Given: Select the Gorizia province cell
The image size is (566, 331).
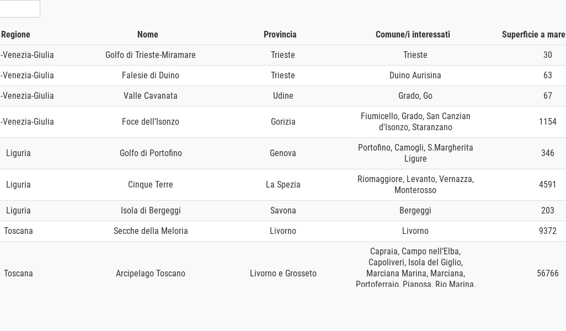Looking at the screenshot, I should coord(283,122).
